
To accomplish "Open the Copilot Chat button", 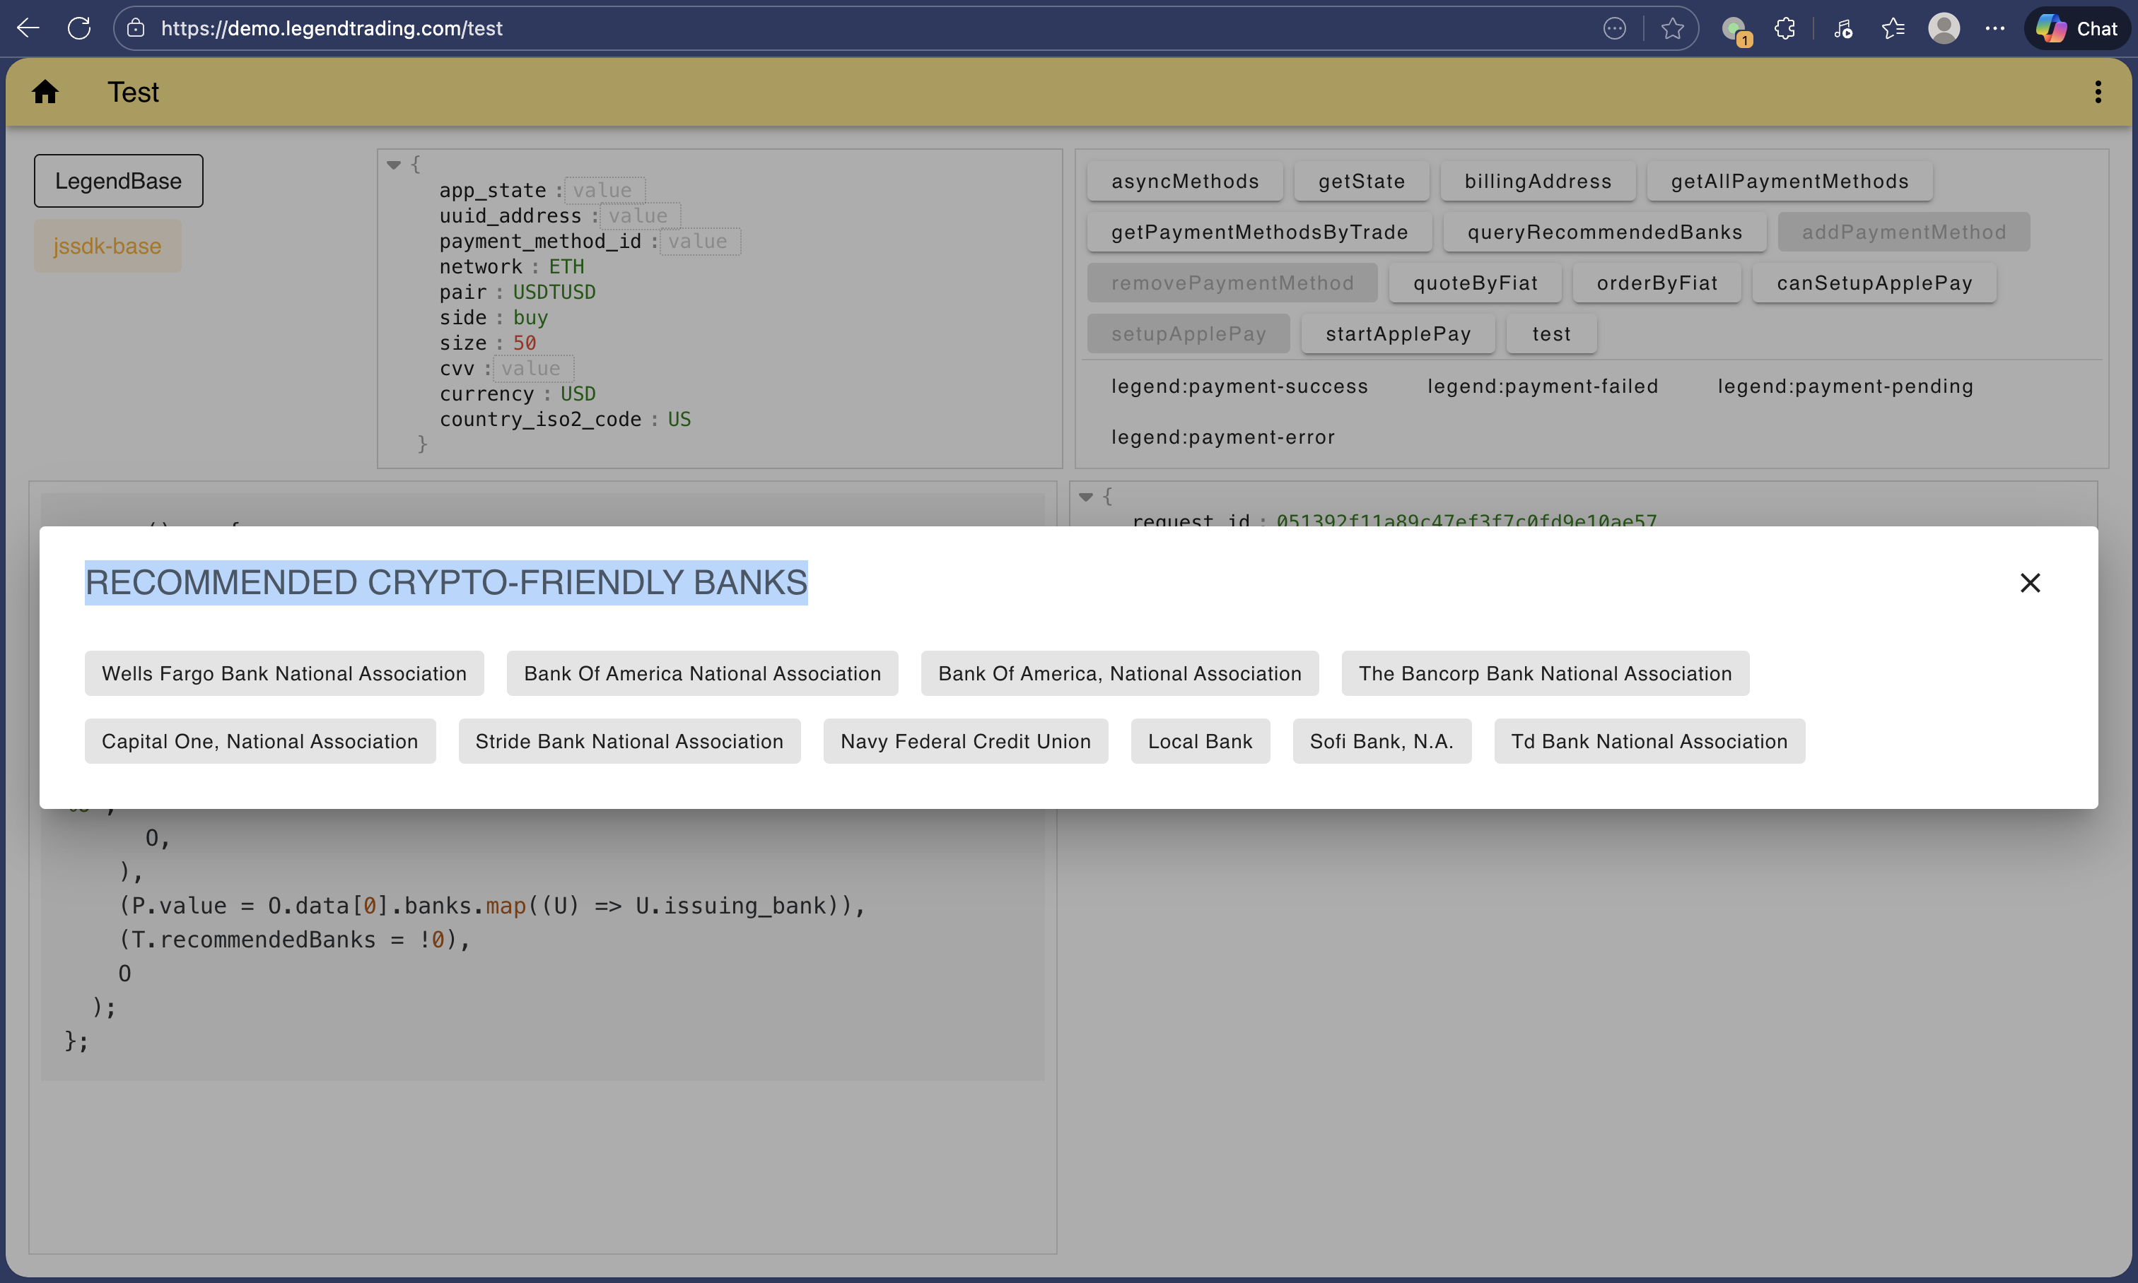I will [x=2076, y=28].
